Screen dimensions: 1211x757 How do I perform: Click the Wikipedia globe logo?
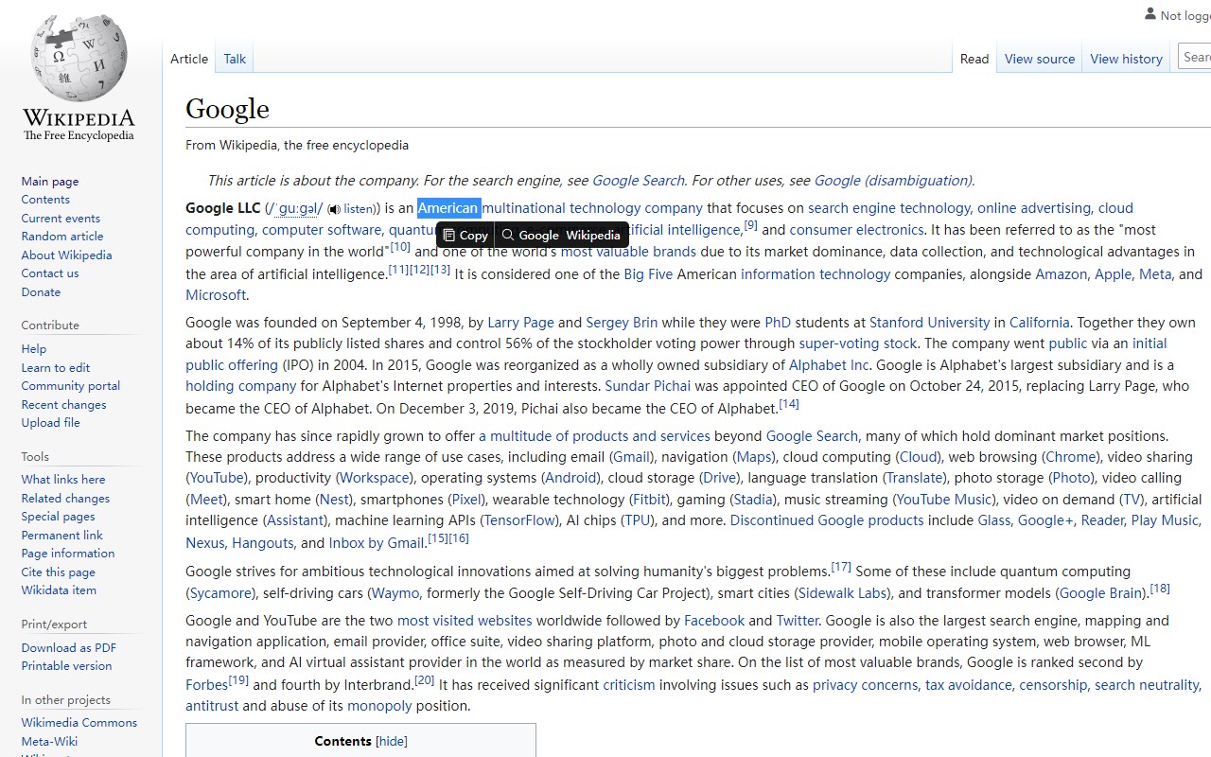point(79,59)
